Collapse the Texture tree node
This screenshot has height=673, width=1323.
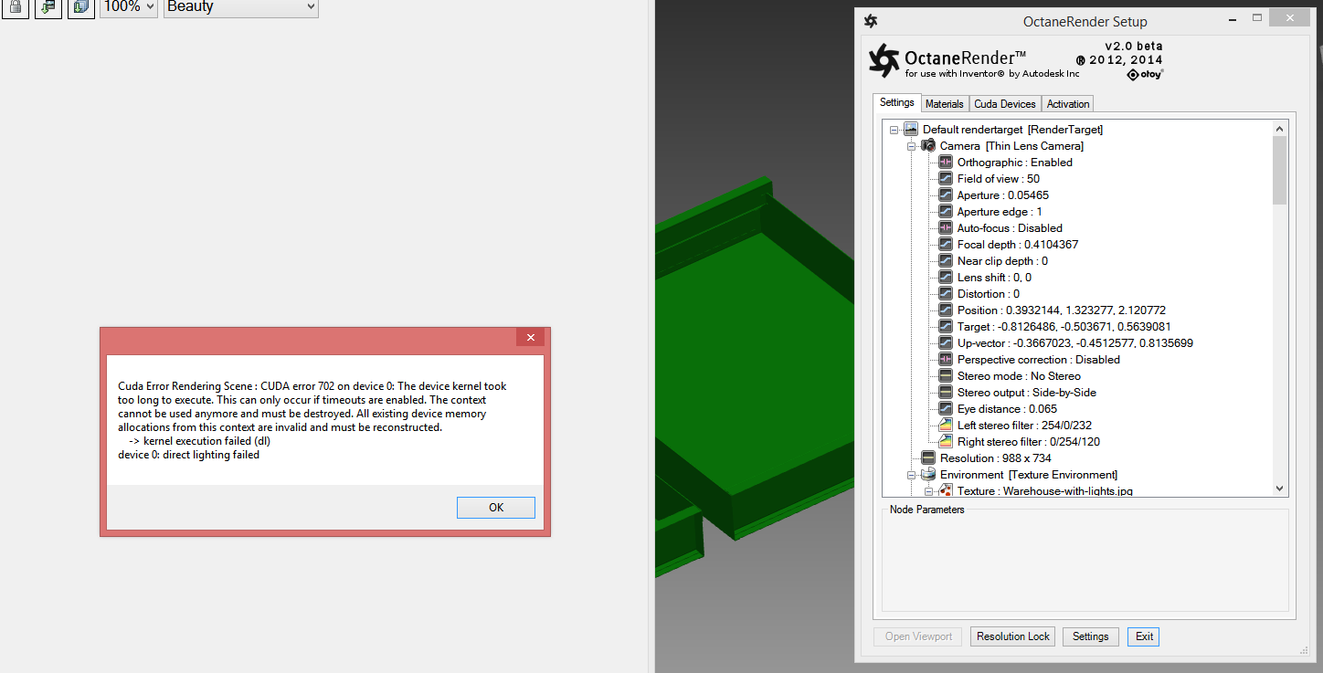click(x=928, y=491)
